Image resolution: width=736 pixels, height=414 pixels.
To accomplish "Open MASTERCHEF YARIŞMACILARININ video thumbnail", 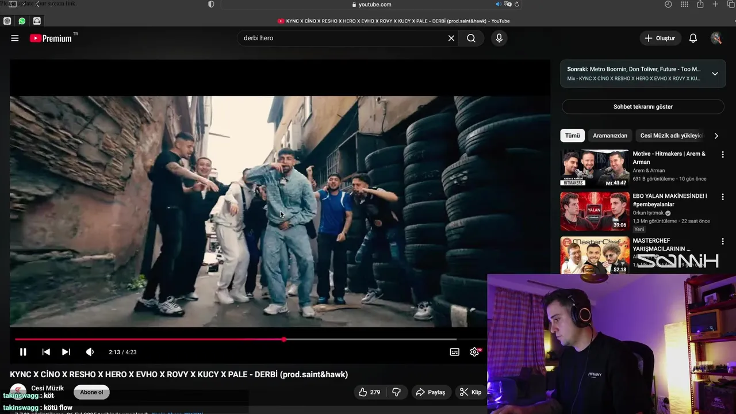I will (595, 255).
